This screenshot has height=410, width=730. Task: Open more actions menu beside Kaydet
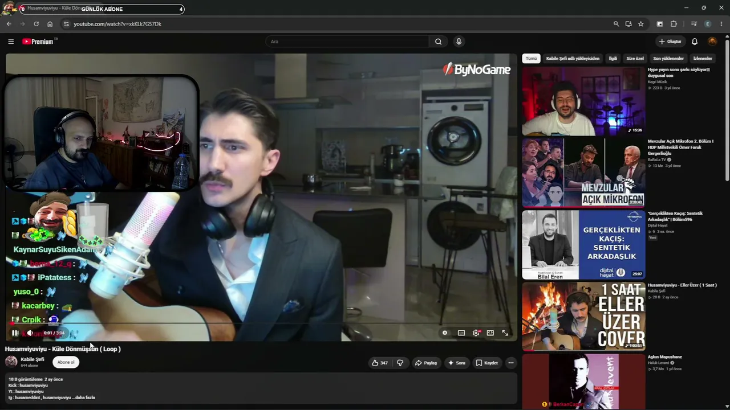(510, 363)
